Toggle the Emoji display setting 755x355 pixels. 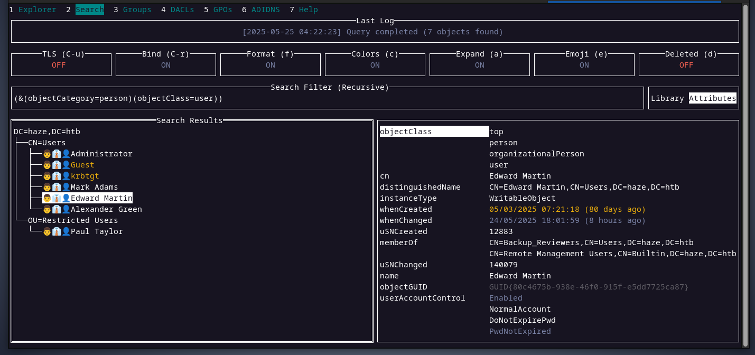(x=584, y=65)
